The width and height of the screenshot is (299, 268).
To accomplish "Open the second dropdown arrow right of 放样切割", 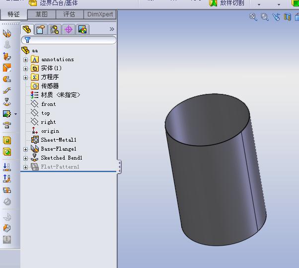I will 279,4.
